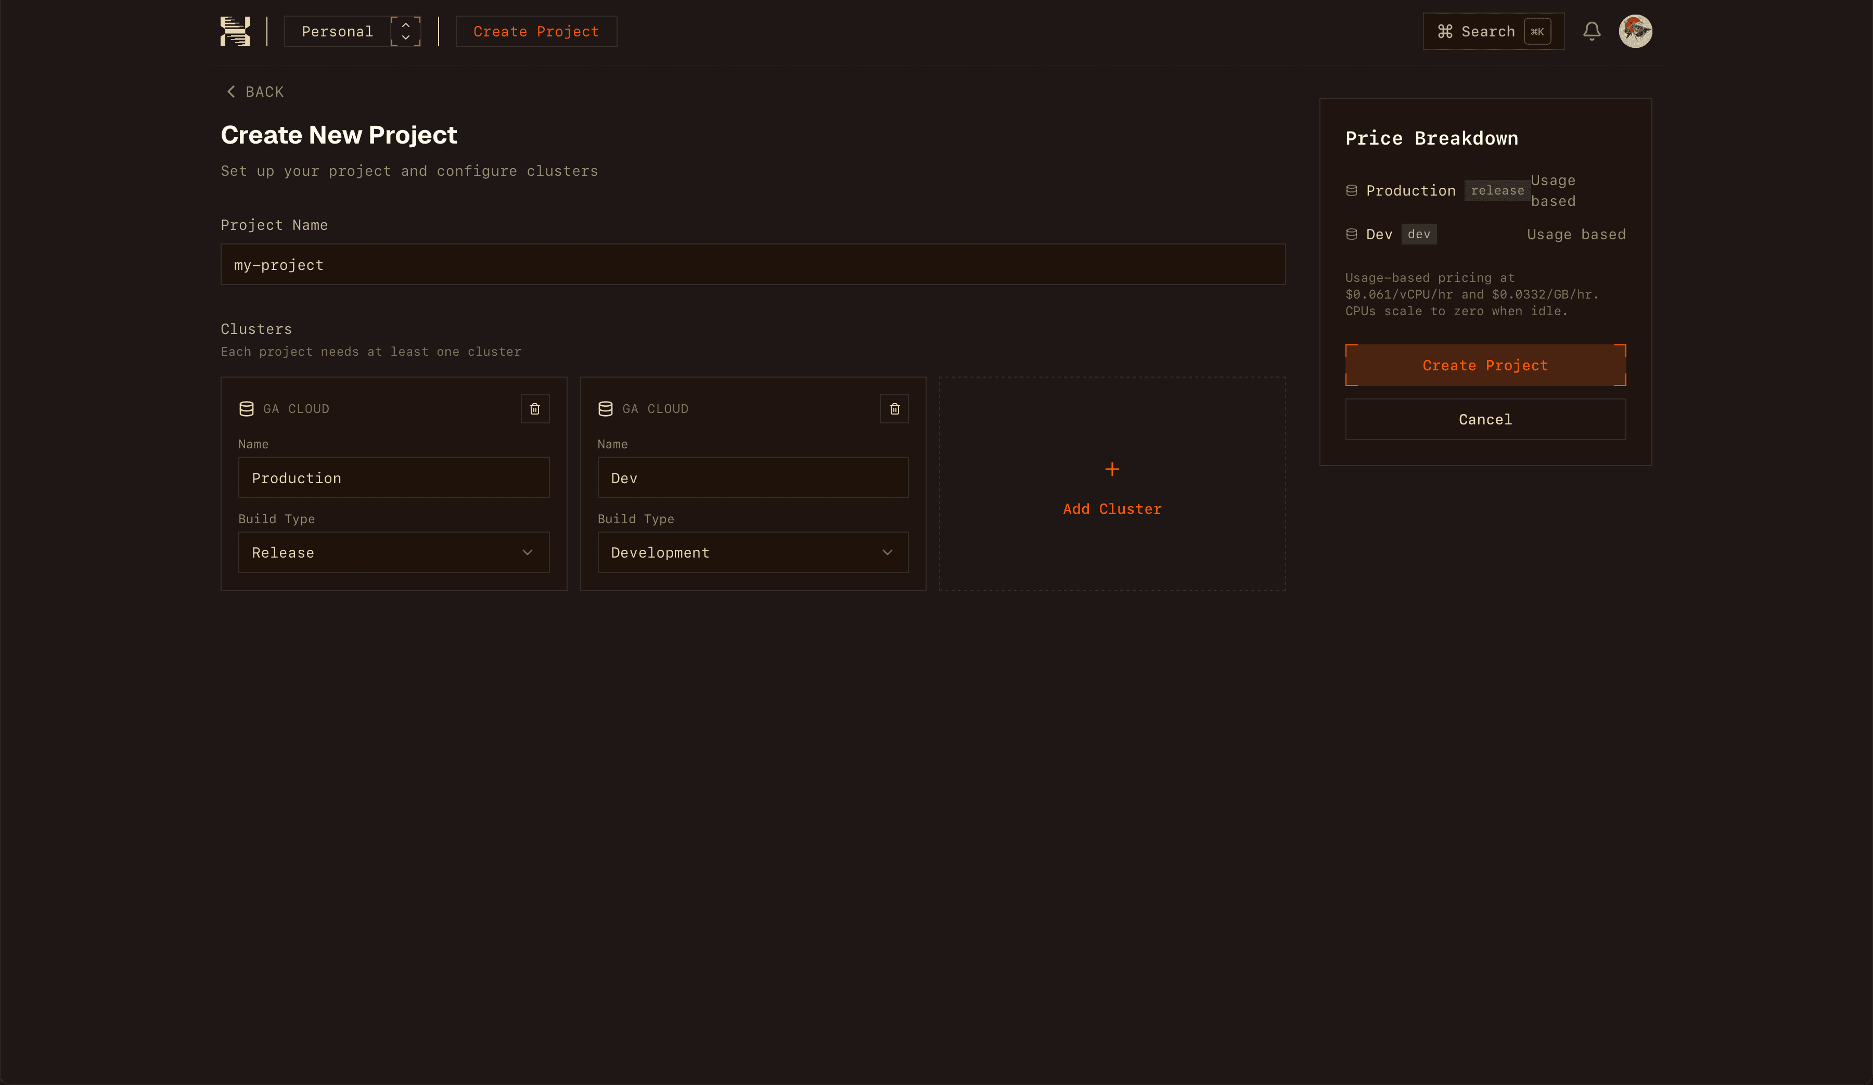The height and width of the screenshot is (1085, 1873).
Task: Click the my-project name input field
Action: [752, 265]
